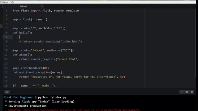Click line number 10 in the gutter
198x111 pixels.
click(x=6, y=50)
